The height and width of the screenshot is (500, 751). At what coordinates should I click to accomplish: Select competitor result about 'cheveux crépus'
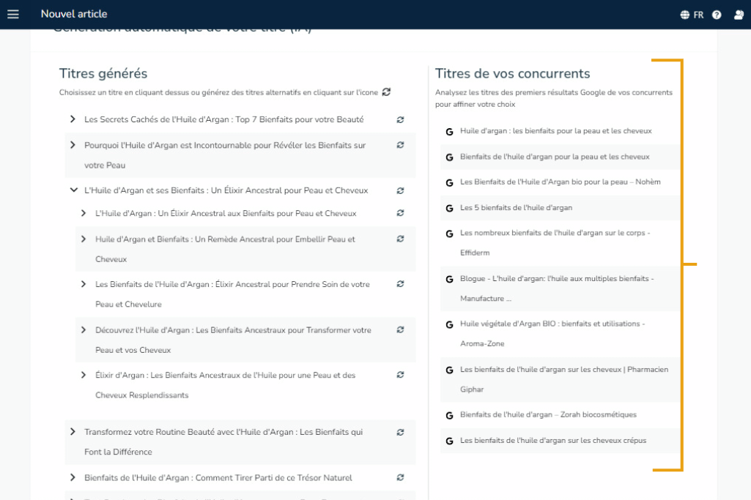point(552,441)
